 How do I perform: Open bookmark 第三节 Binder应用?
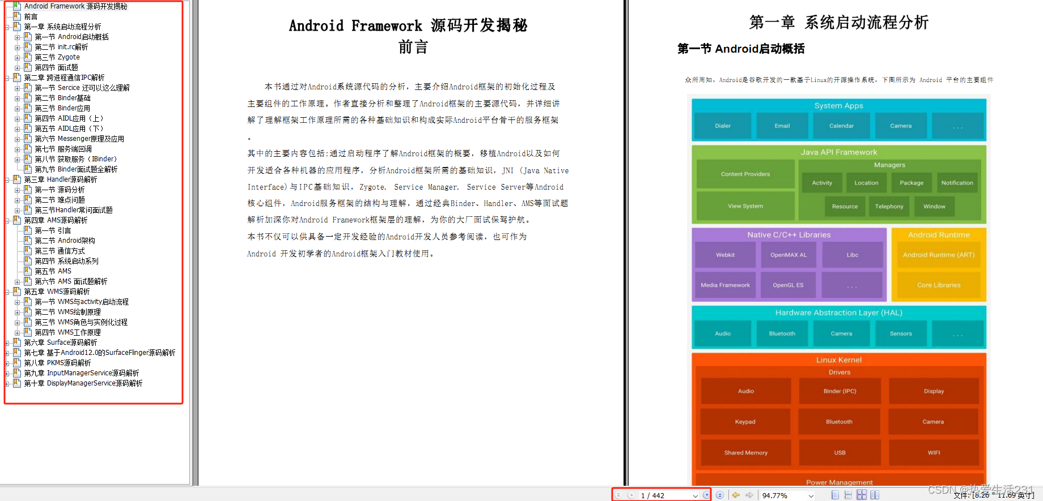62,108
